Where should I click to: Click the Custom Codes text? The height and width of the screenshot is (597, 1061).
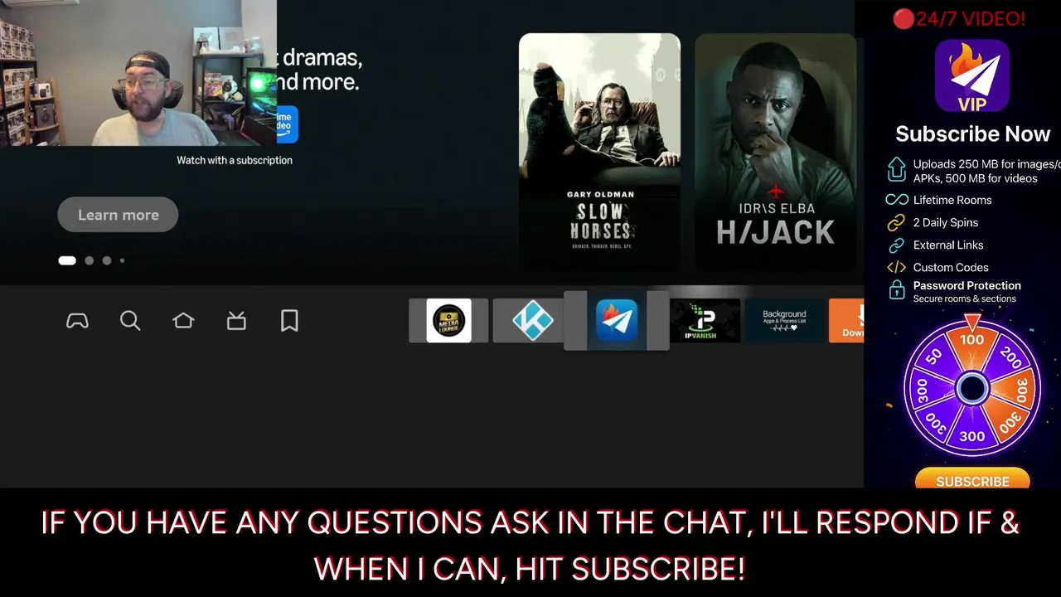point(951,267)
